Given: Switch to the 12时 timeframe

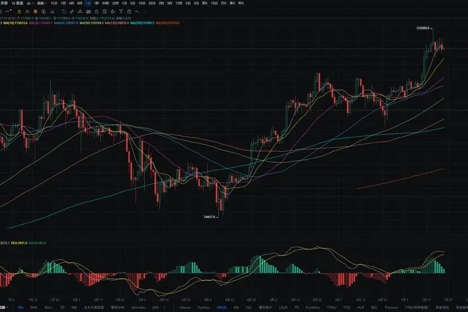Looking at the screenshot, I should click(x=179, y=3).
